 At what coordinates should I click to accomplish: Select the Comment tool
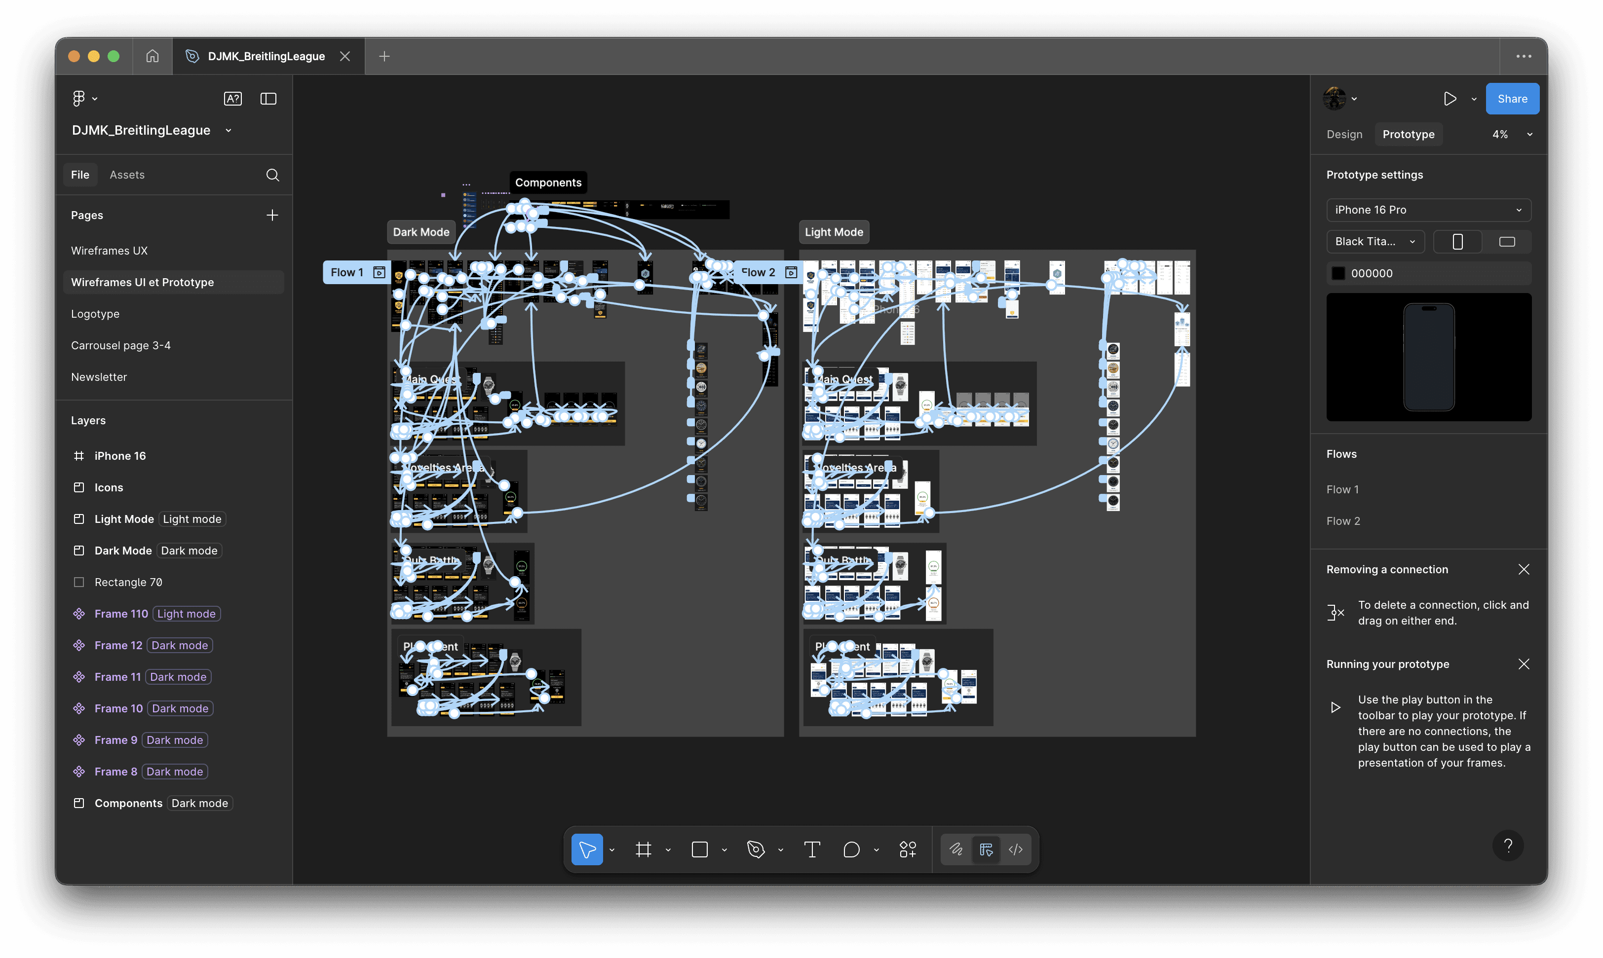(x=851, y=849)
